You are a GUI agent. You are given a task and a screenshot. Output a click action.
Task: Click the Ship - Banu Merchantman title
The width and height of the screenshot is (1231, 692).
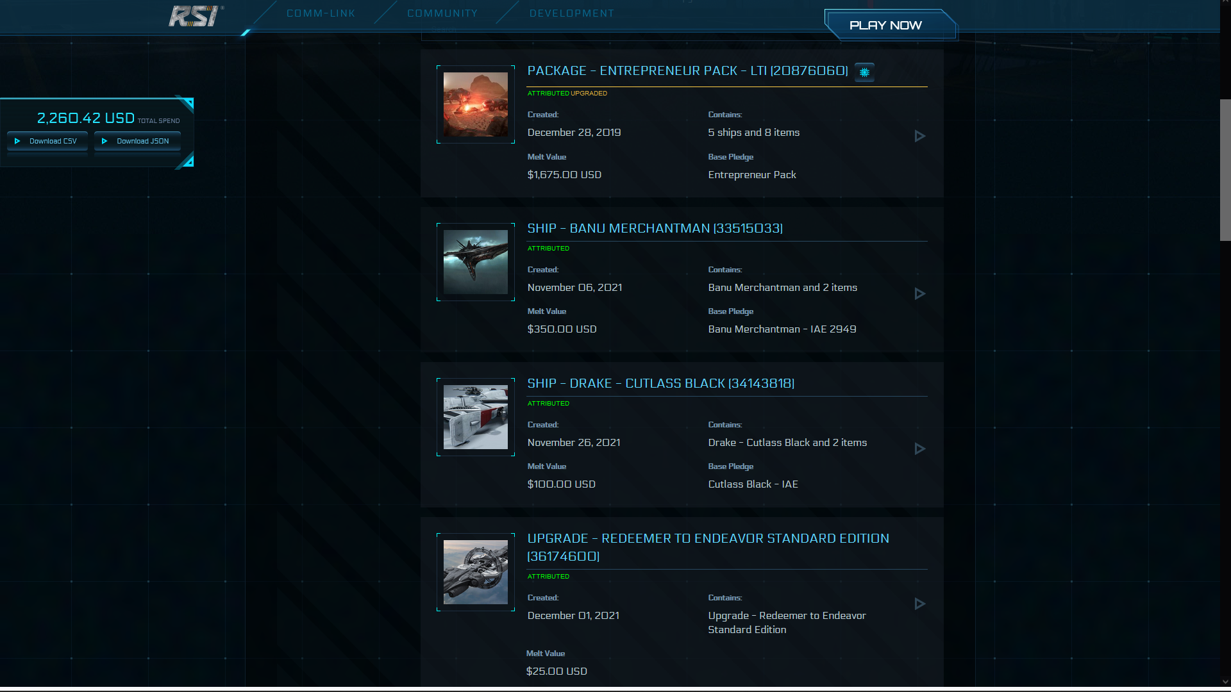pos(655,228)
